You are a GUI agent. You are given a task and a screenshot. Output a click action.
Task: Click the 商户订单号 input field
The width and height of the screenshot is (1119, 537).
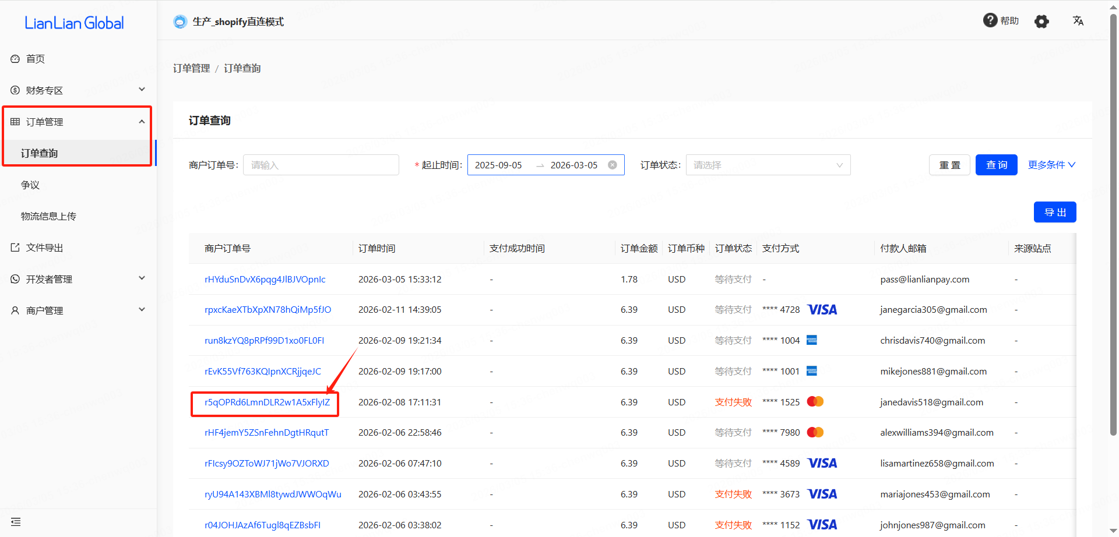(321, 165)
